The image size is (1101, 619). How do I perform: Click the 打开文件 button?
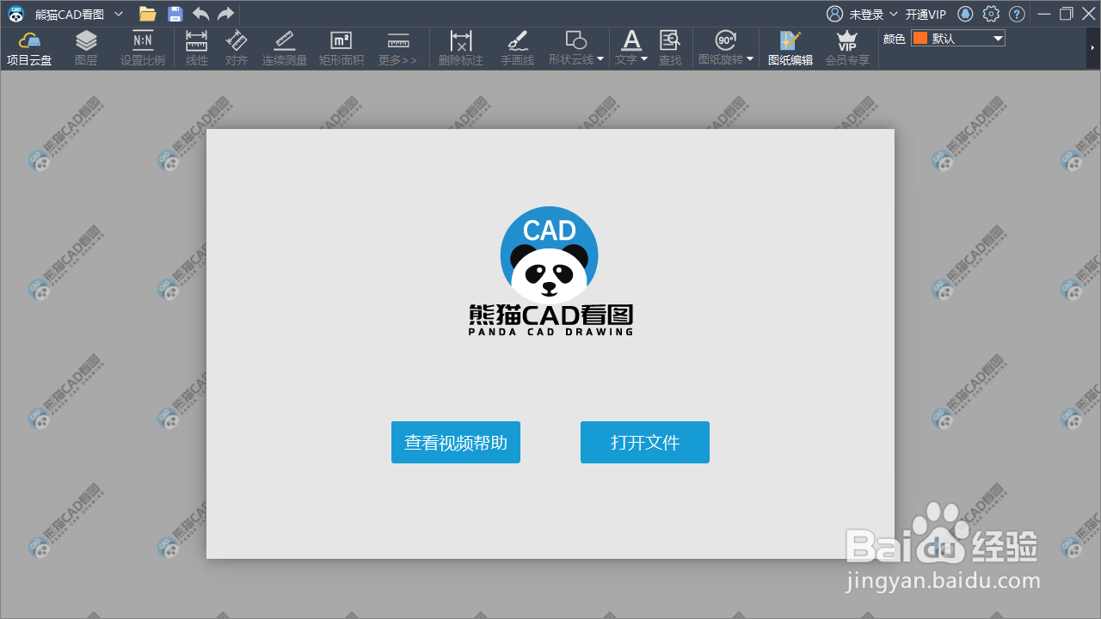644,442
